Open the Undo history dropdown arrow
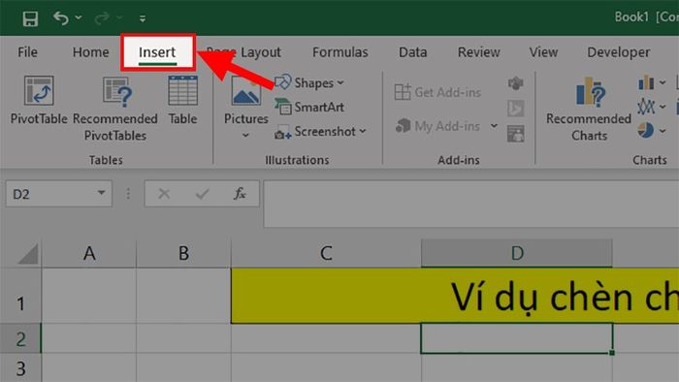 [x=79, y=17]
